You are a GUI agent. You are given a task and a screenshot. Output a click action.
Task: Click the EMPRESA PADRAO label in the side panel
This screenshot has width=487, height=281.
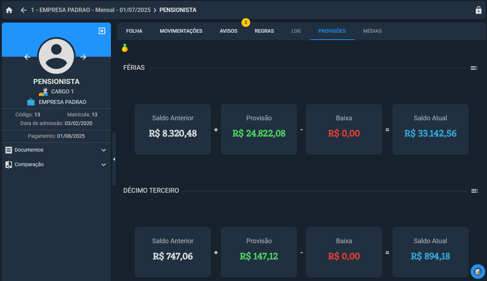[x=63, y=102]
